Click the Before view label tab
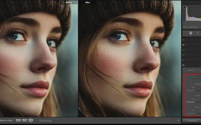 tap(69, 2)
